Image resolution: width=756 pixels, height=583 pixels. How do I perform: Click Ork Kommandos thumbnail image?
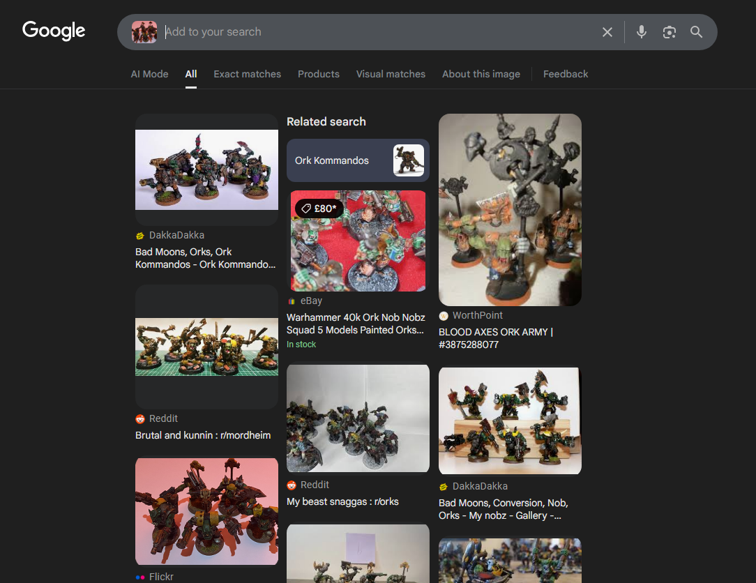click(x=409, y=160)
